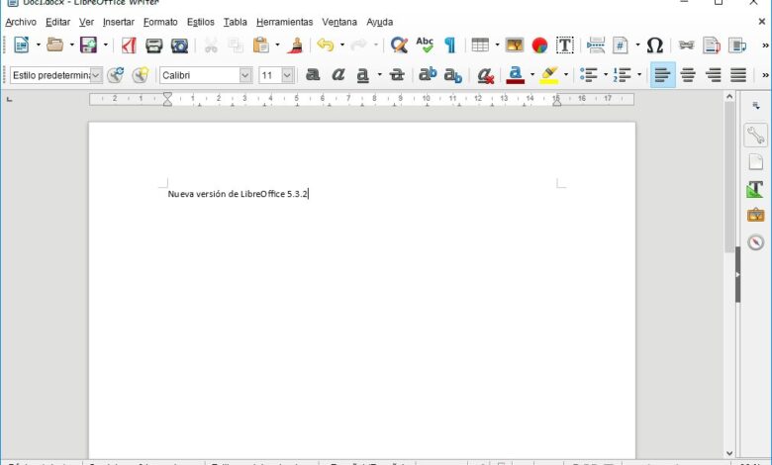Open the sidebar Gallery panel
This screenshot has height=465, width=772.
(x=755, y=216)
